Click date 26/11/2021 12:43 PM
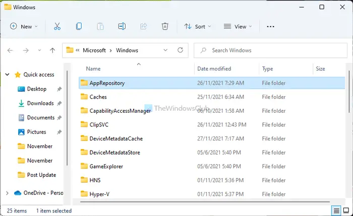Screen dimensions: 353x216 point(222,125)
